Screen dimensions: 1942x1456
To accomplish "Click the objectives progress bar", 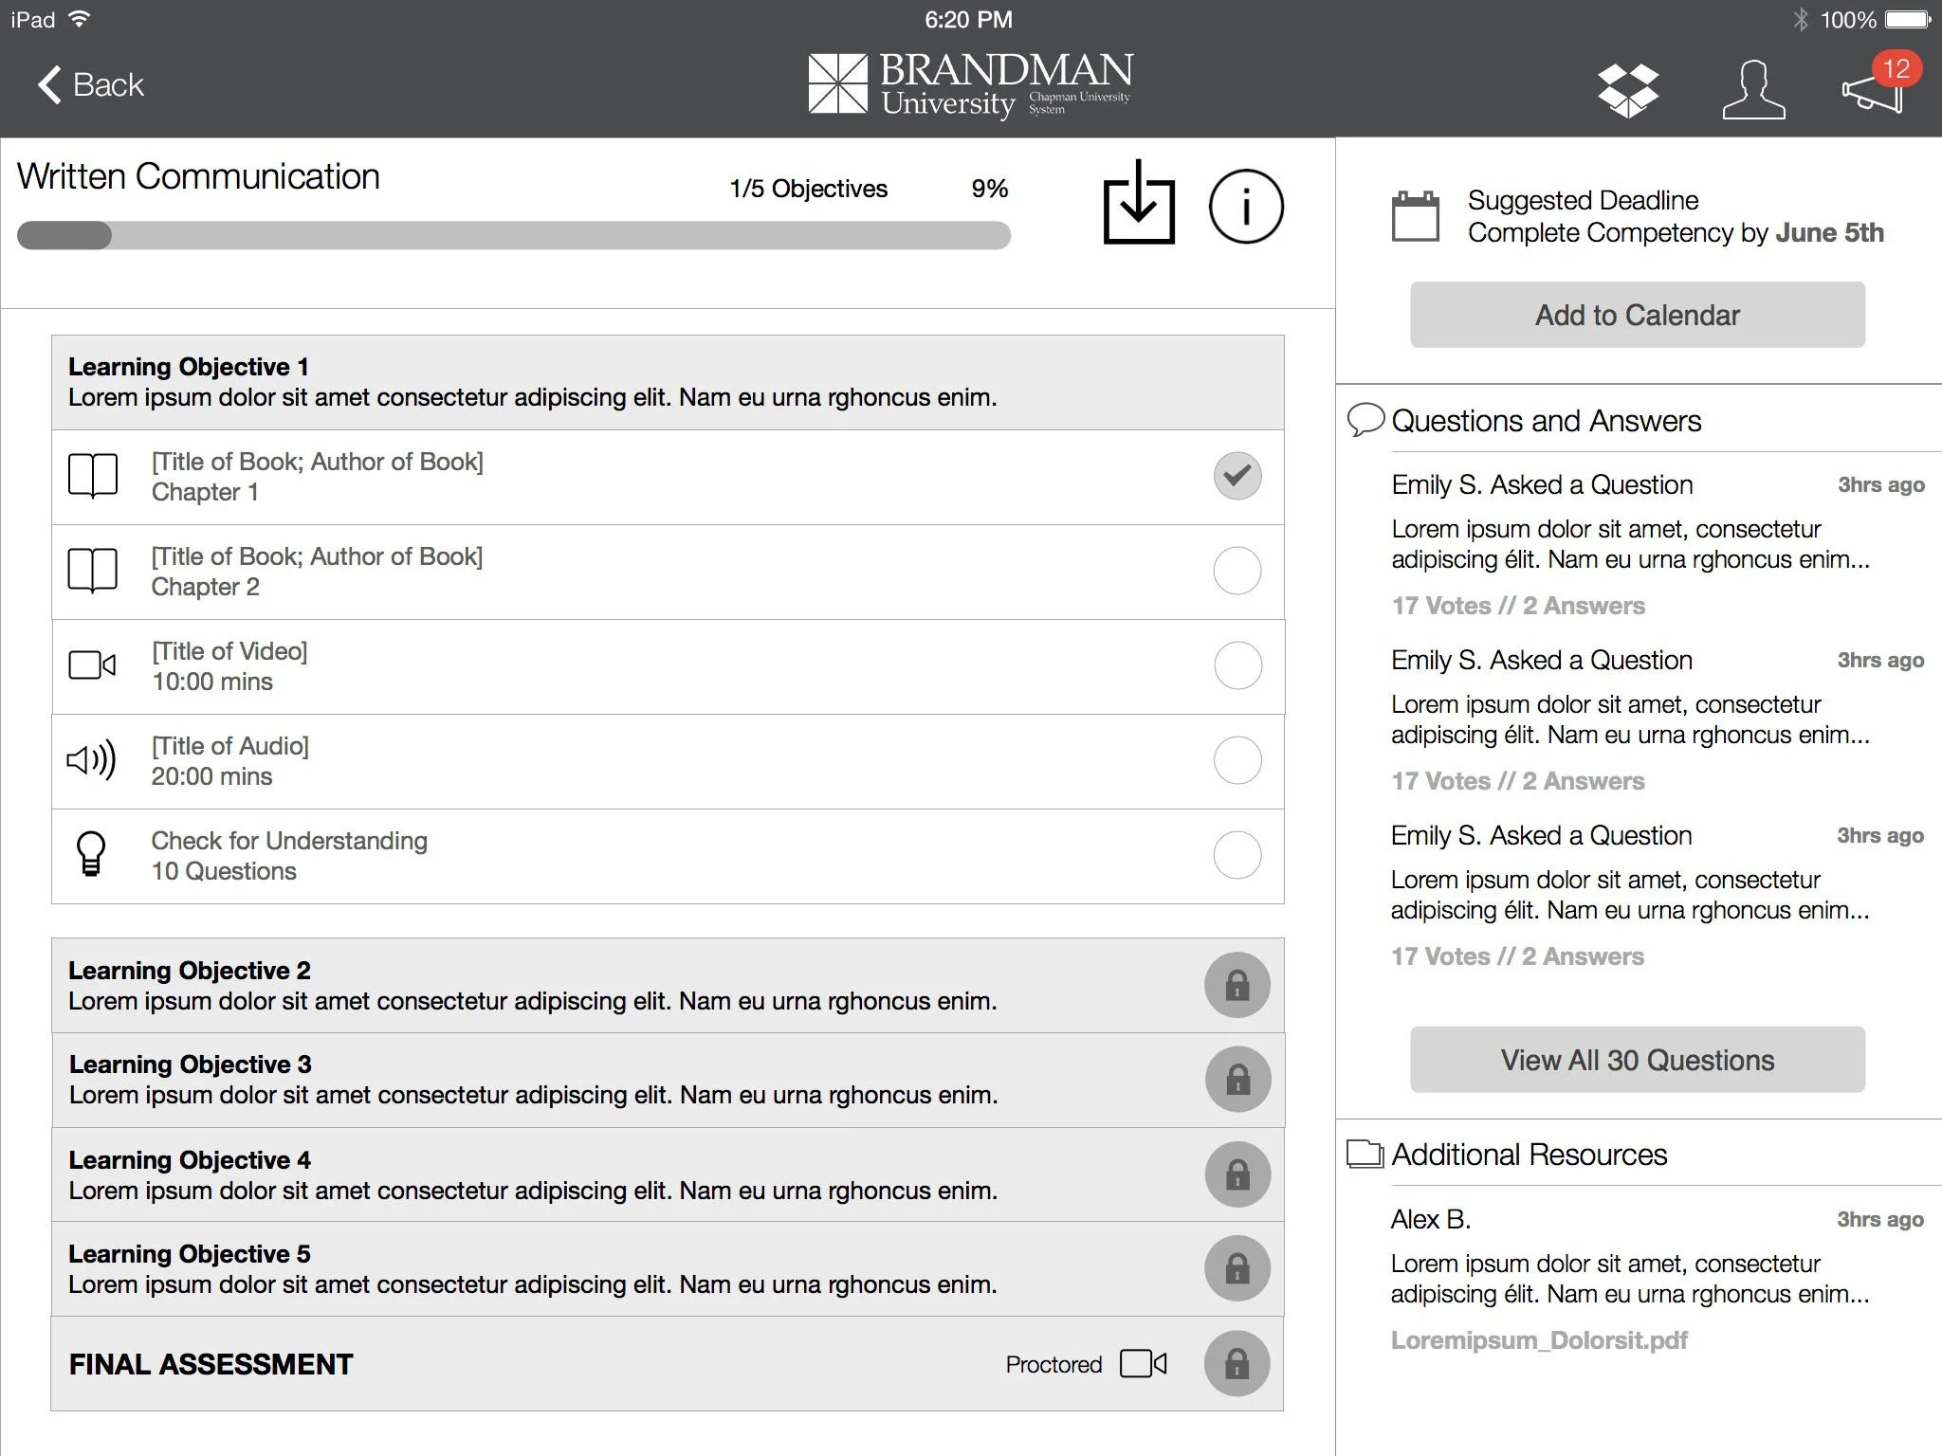I will [x=513, y=236].
